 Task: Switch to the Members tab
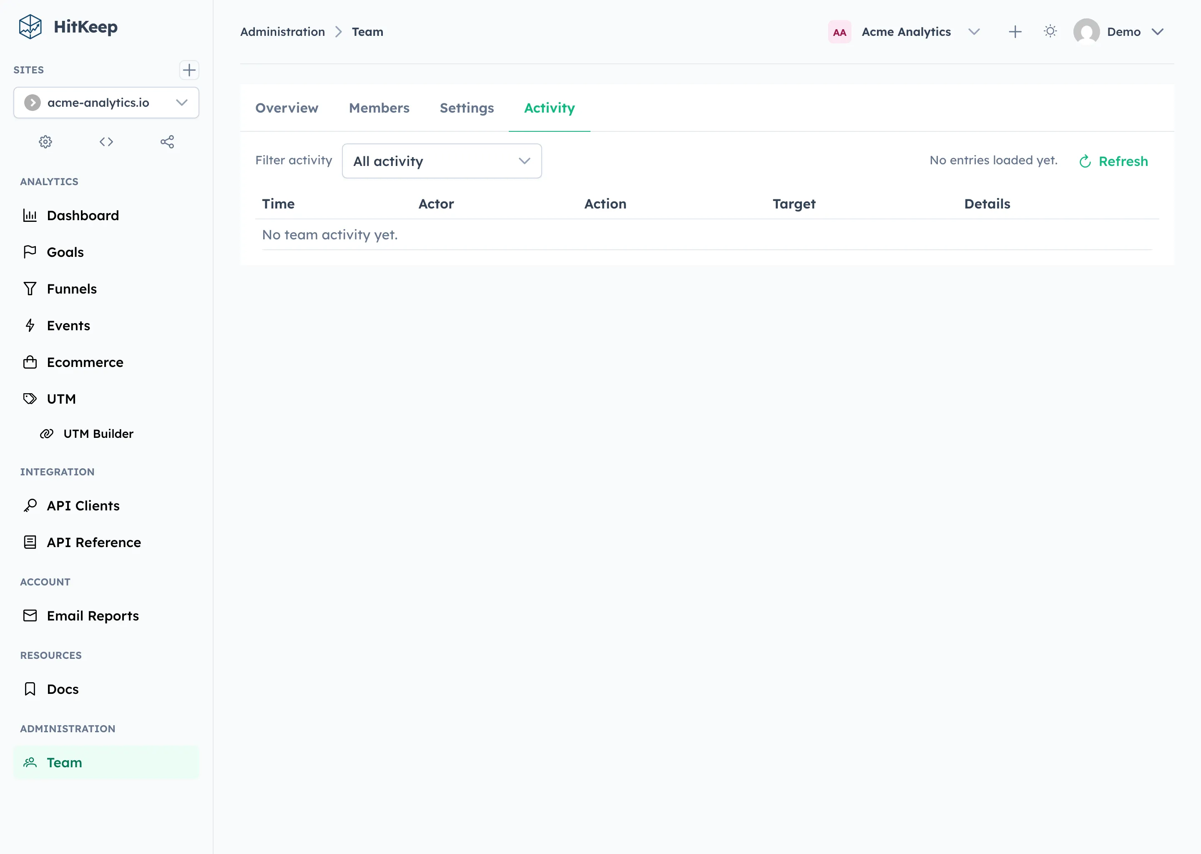(379, 108)
